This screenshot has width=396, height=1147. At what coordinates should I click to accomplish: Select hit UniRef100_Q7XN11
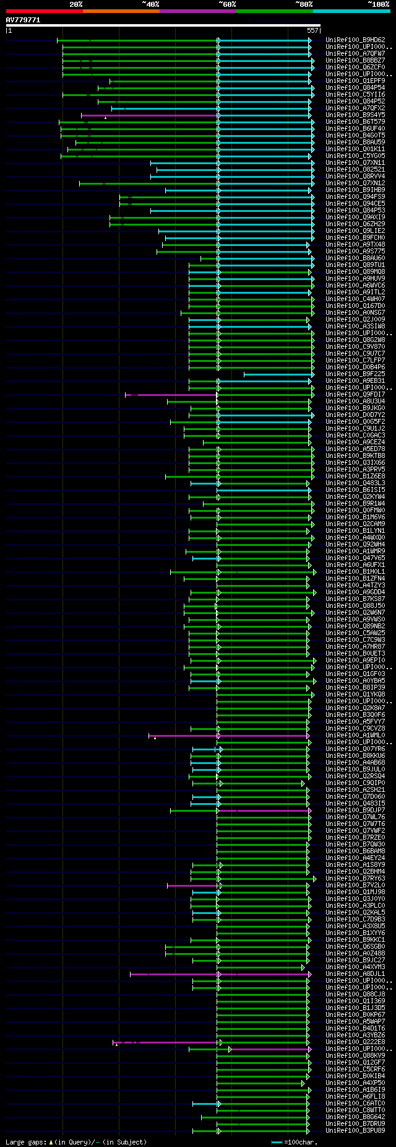click(355, 163)
